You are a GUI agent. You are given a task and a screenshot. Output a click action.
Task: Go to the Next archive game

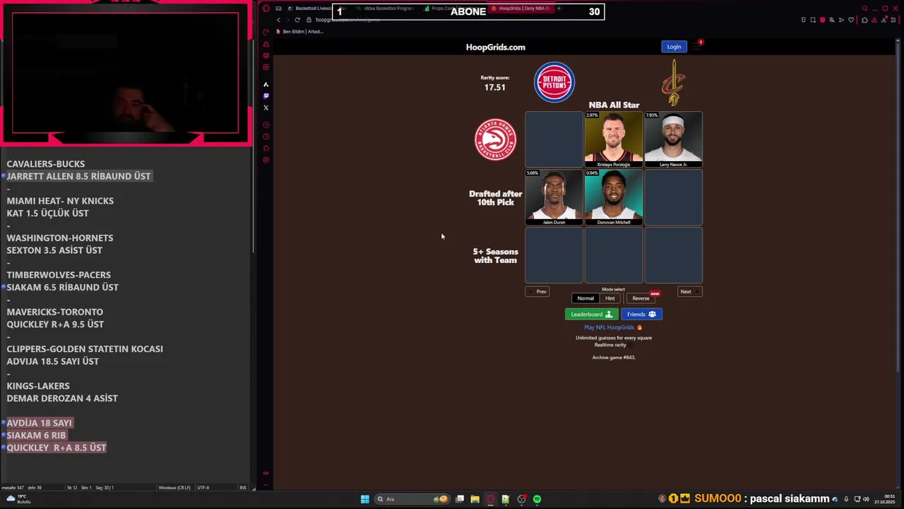coord(689,291)
